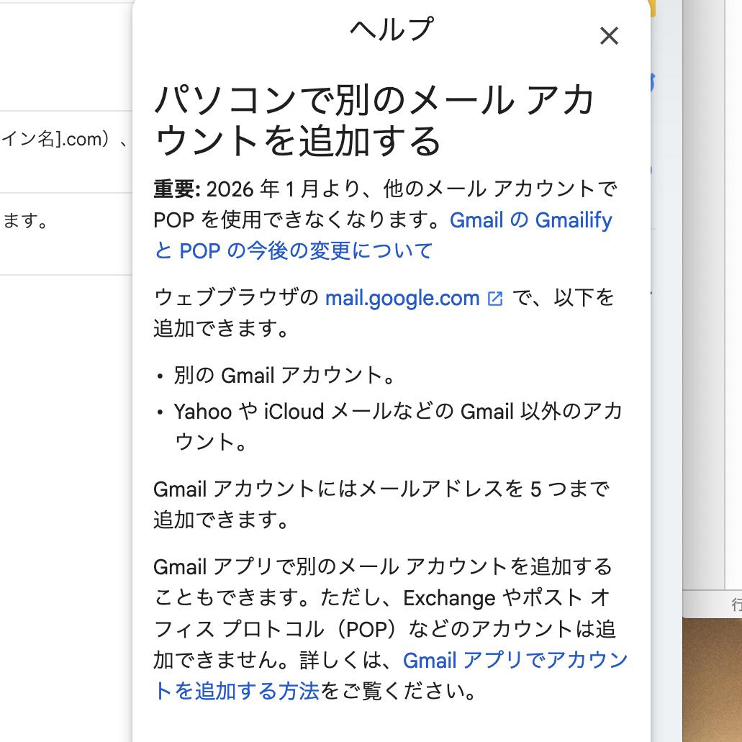Click the 行 status bar label
Viewport: 742px width, 742px height.
[x=736, y=603]
